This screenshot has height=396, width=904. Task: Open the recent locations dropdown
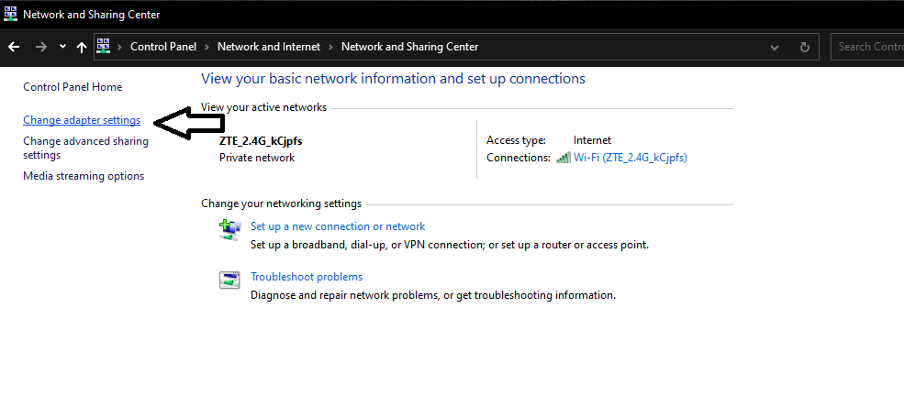62,47
